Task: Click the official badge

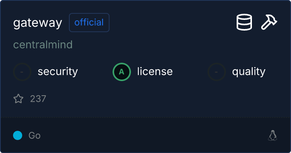Action: [x=89, y=23]
